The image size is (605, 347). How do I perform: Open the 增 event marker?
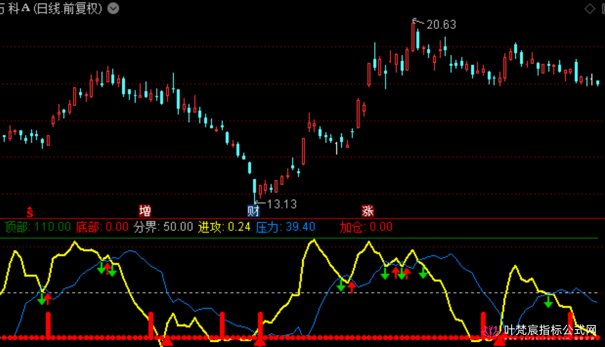(145, 211)
